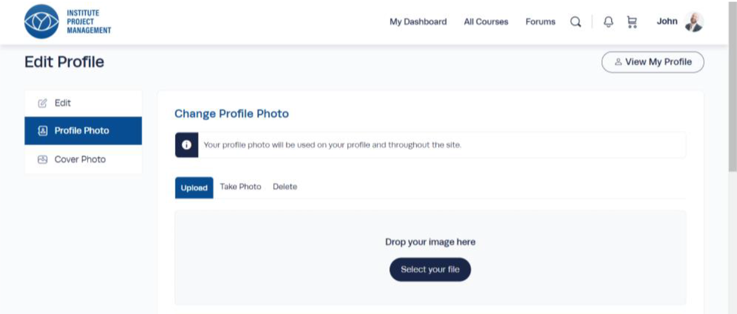Select the Upload tab
737x314 pixels.
coord(194,188)
